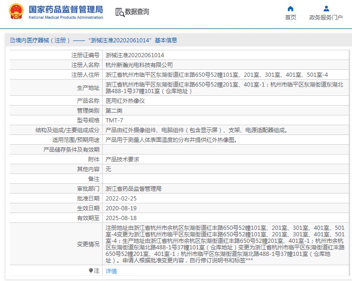Click the approval date 2022-02-25
Image resolution: width=352 pixels, height=281 pixels.
point(121,198)
